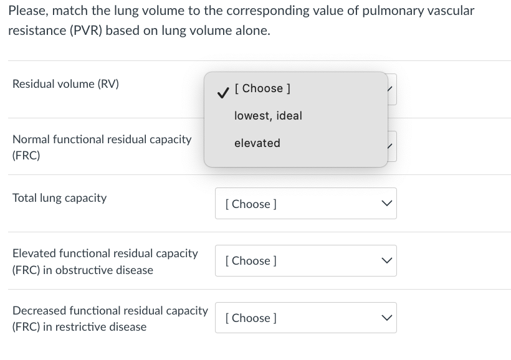Click the chevron icon in the bottom dropdown box
The height and width of the screenshot is (360, 511).
point(386,318)
